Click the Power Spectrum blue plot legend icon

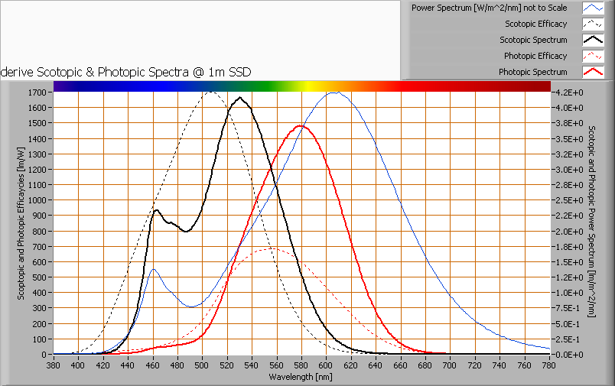point(594,8)
